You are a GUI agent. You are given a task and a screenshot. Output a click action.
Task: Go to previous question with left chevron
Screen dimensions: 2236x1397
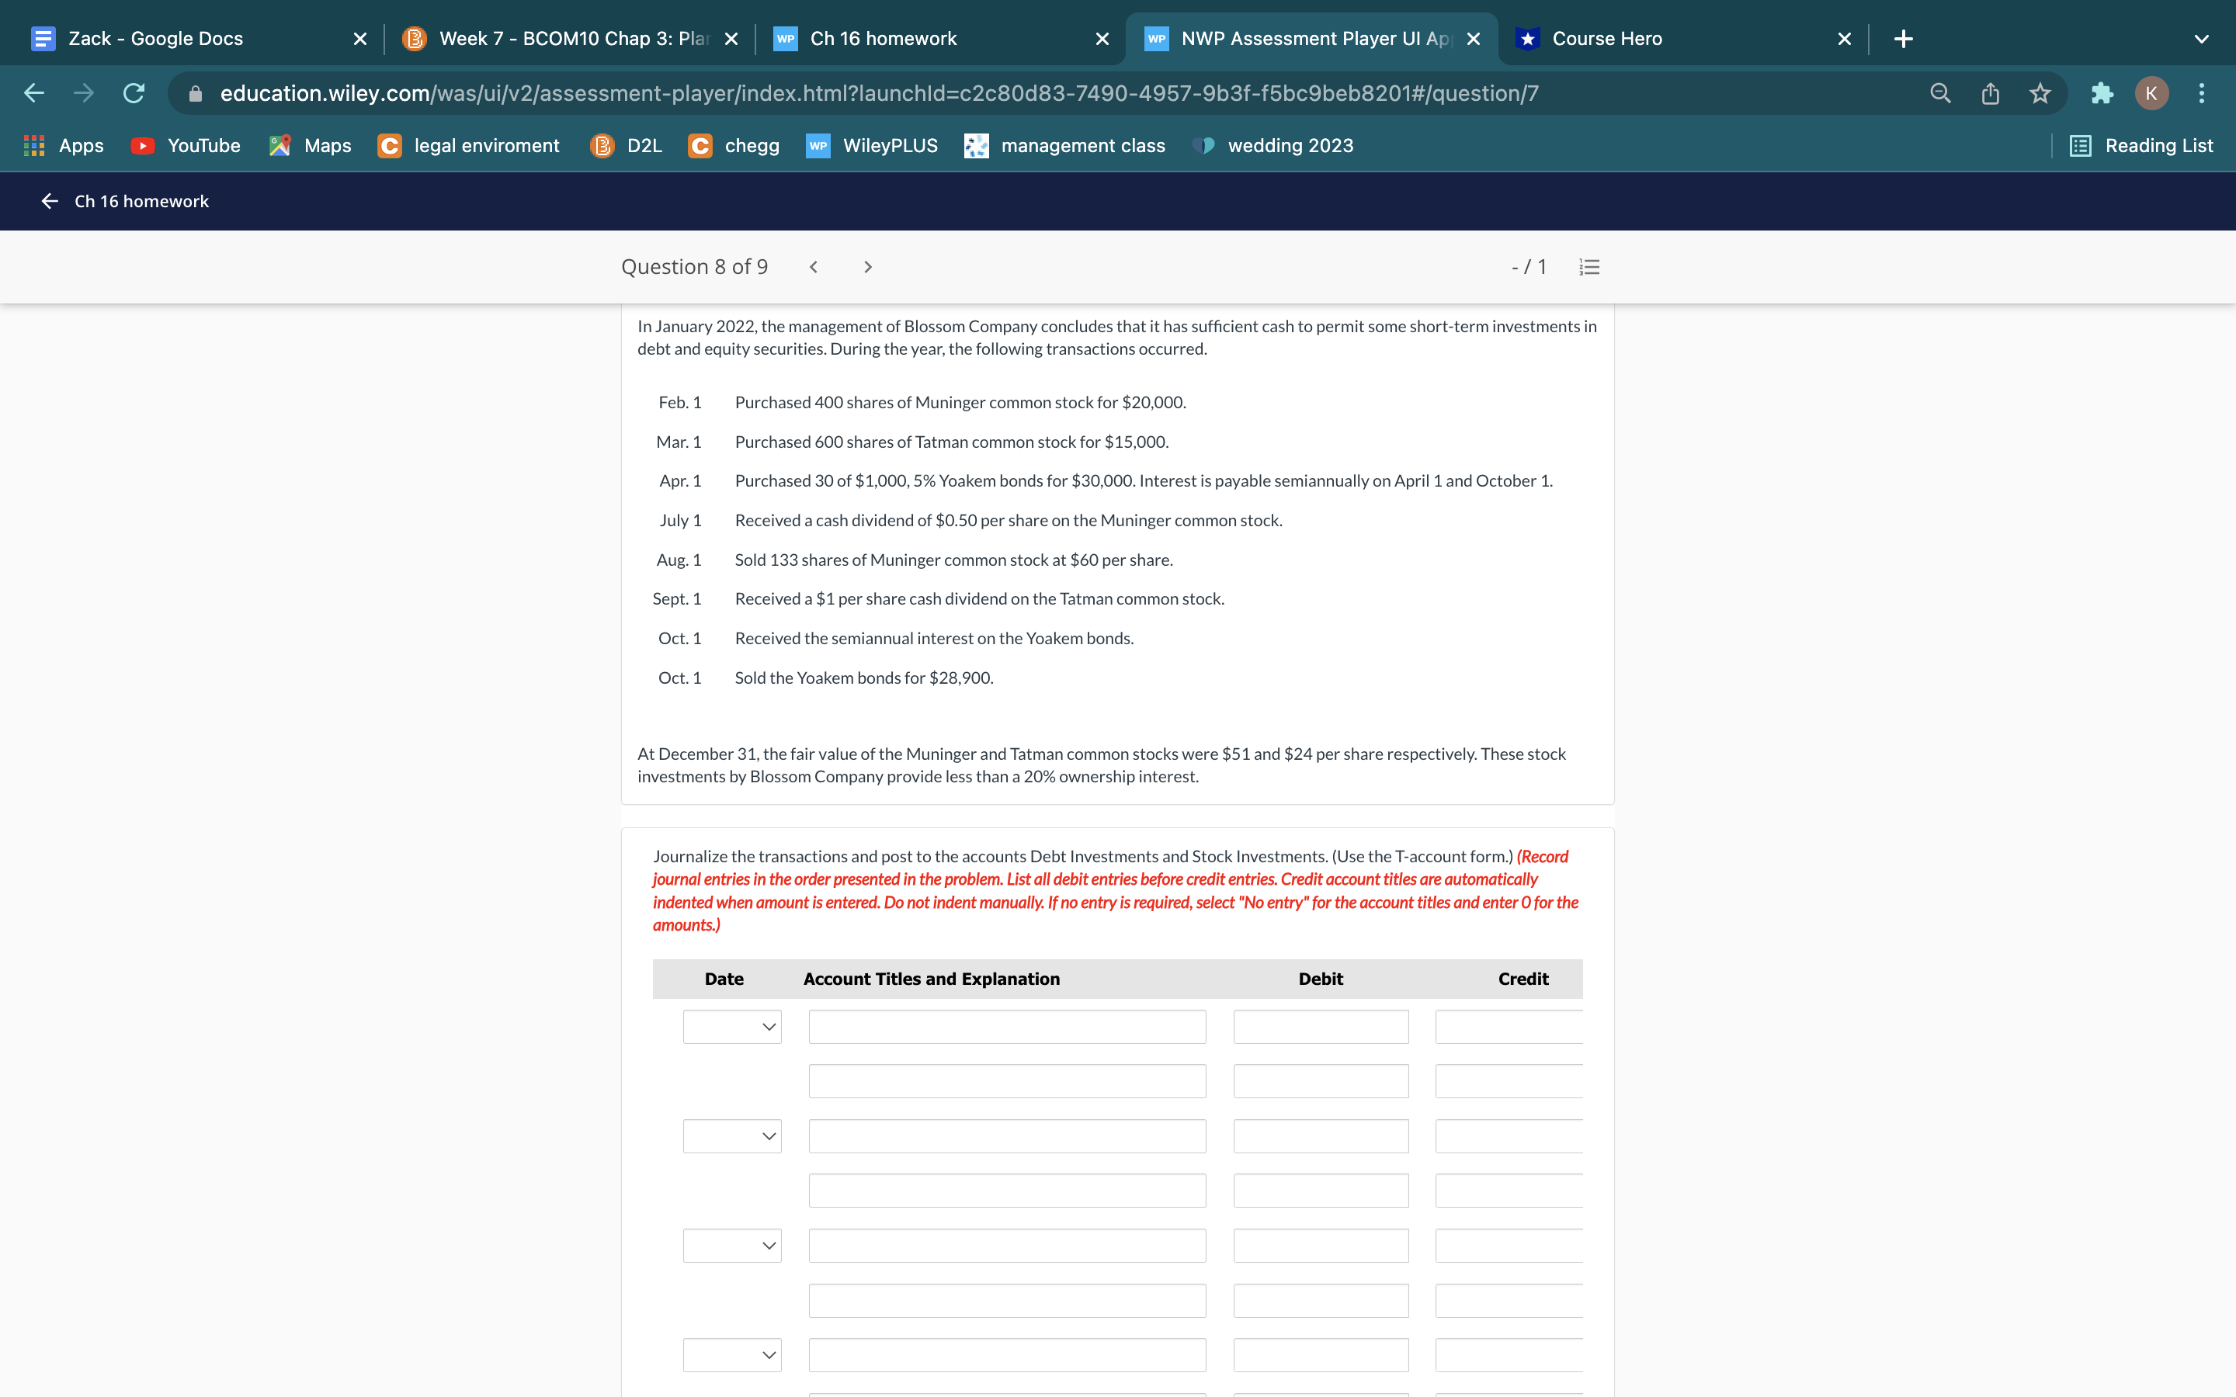coord(813,267)
